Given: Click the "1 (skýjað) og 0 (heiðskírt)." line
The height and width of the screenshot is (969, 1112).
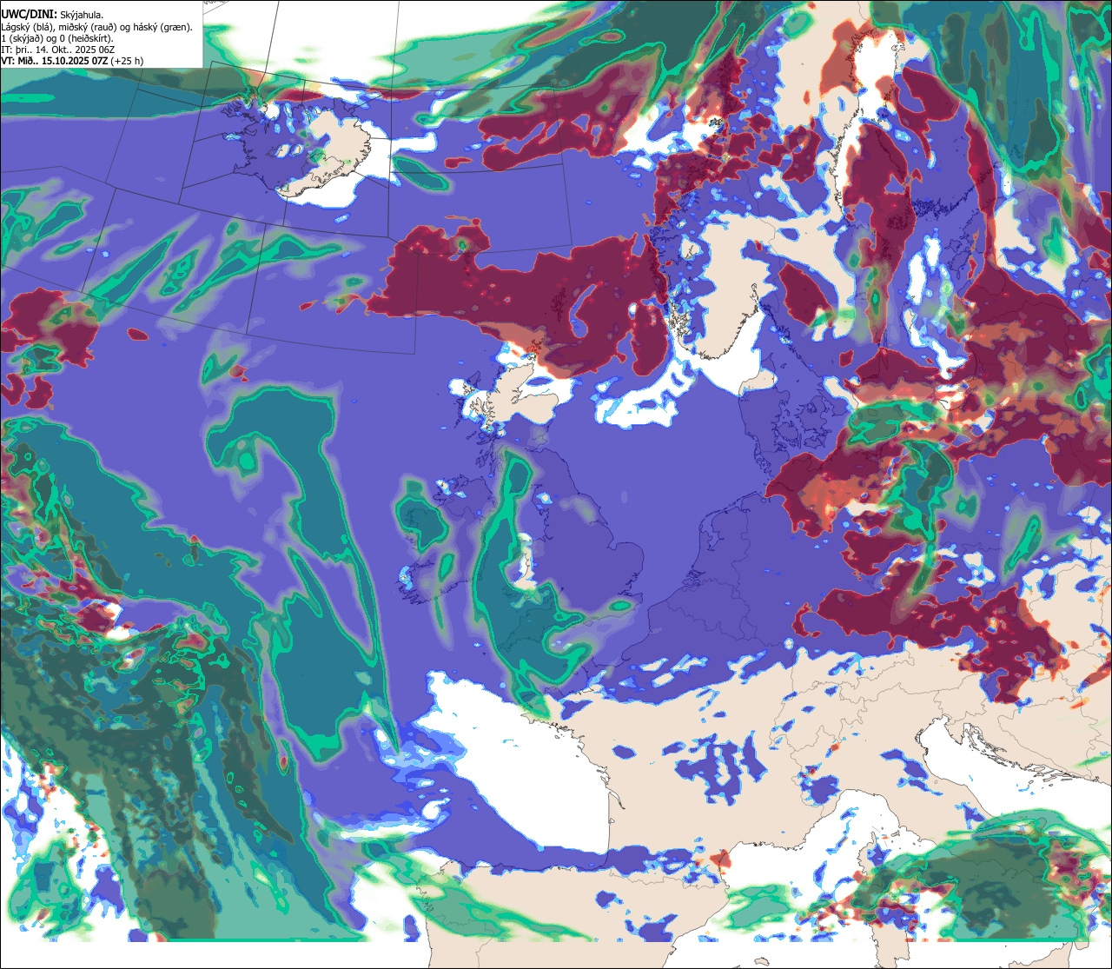Looking at the screenshot, I should pyautogui.click(x=56, y=38).
